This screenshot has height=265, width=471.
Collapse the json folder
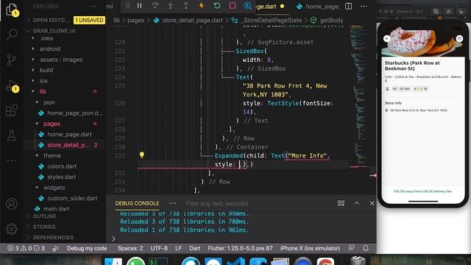[49, 102]
